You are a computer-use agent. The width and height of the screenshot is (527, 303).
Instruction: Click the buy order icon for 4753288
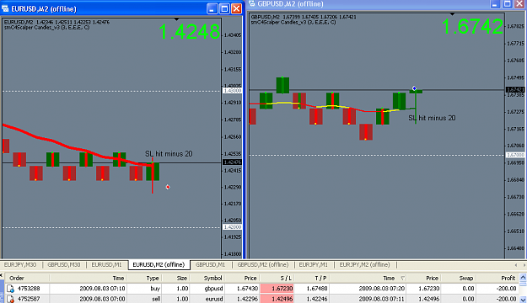point(10,289)
